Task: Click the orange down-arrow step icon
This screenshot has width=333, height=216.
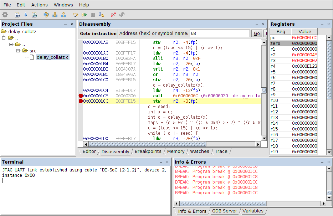Action: (x=55, y=15)
